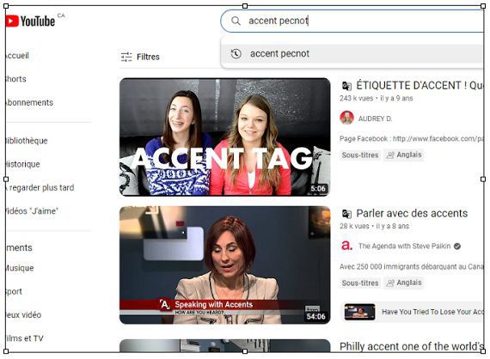Open Jeux vidéo in the sidebar
Viewport: 490px width, 359px height.
pos(23,314)
